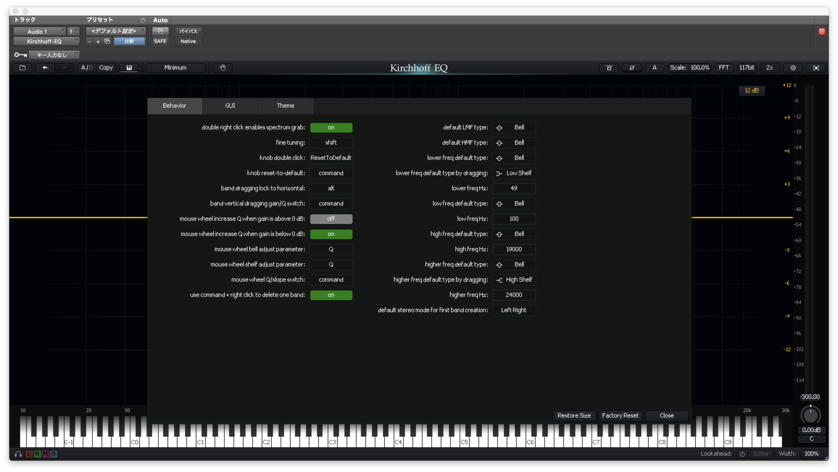Open the gear settings icon
Viewport: 838px width, 472px height.
click(793, 68)
